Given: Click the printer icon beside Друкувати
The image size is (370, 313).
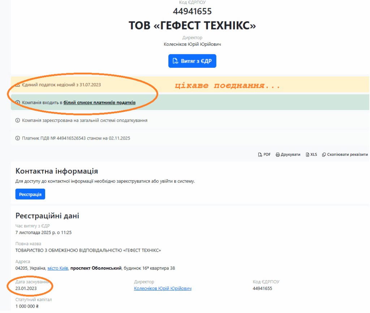Looking at the screenshot, I should [277, 155].
